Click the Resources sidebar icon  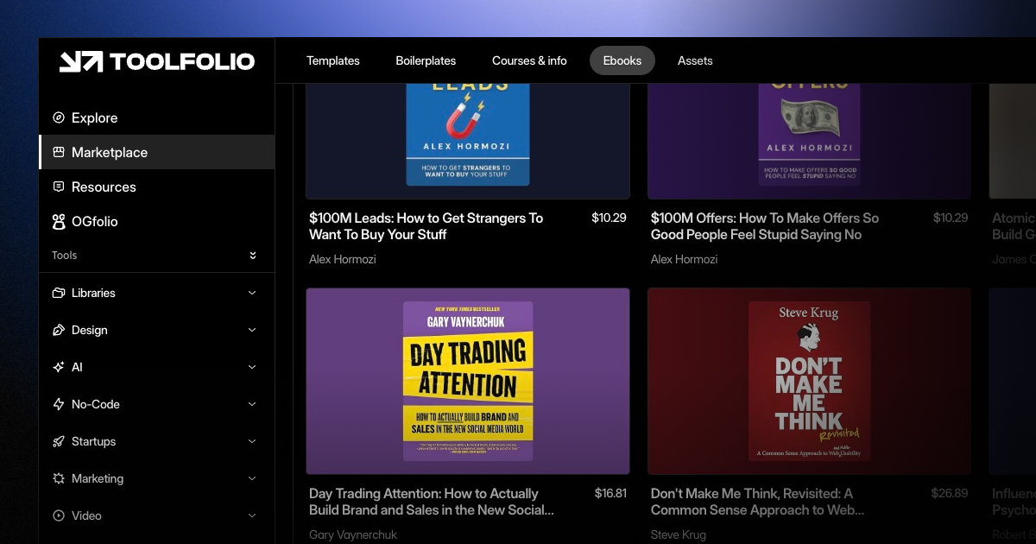pyautogui.click(x=59, y=187)
